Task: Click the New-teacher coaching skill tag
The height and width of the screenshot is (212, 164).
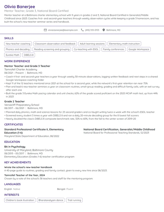Action: [18, 44]
